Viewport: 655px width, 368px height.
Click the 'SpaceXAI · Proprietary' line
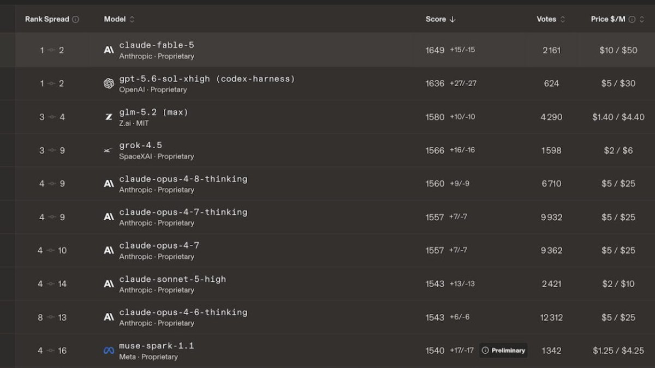pyautogui.click(x=157, y=156)
